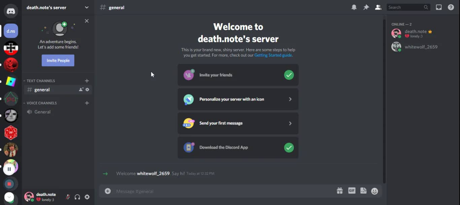The image size is (460, 205).
Task: Open the black cross flag server
Action: pyautogui.click(x=11, y=48)
